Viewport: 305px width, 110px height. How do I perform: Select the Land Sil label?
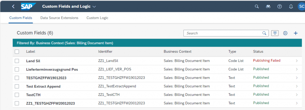(33, 61)
